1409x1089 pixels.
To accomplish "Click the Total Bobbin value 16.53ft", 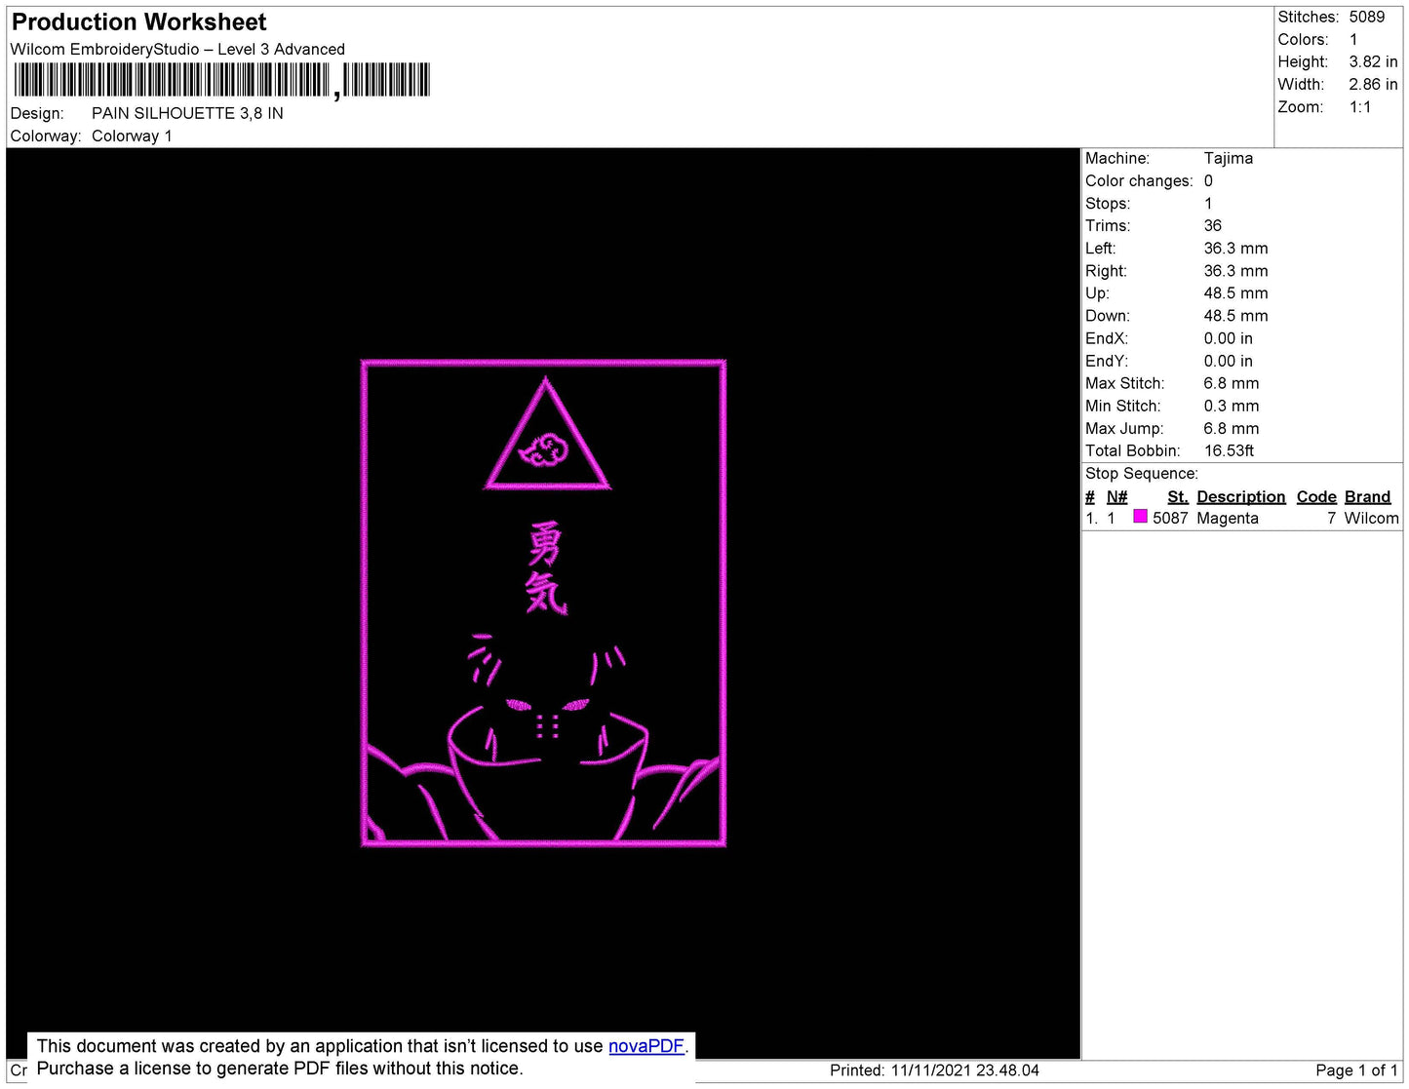I will [1229, 450].
